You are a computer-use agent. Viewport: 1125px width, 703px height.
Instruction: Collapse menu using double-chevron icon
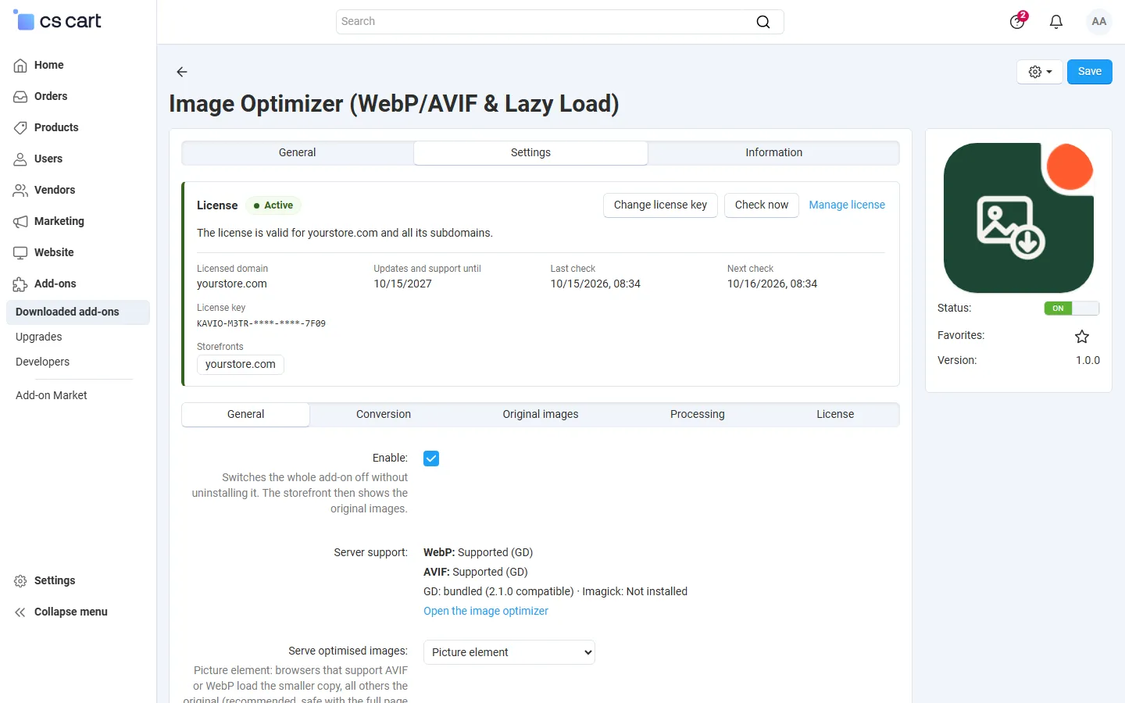(20, 612)
